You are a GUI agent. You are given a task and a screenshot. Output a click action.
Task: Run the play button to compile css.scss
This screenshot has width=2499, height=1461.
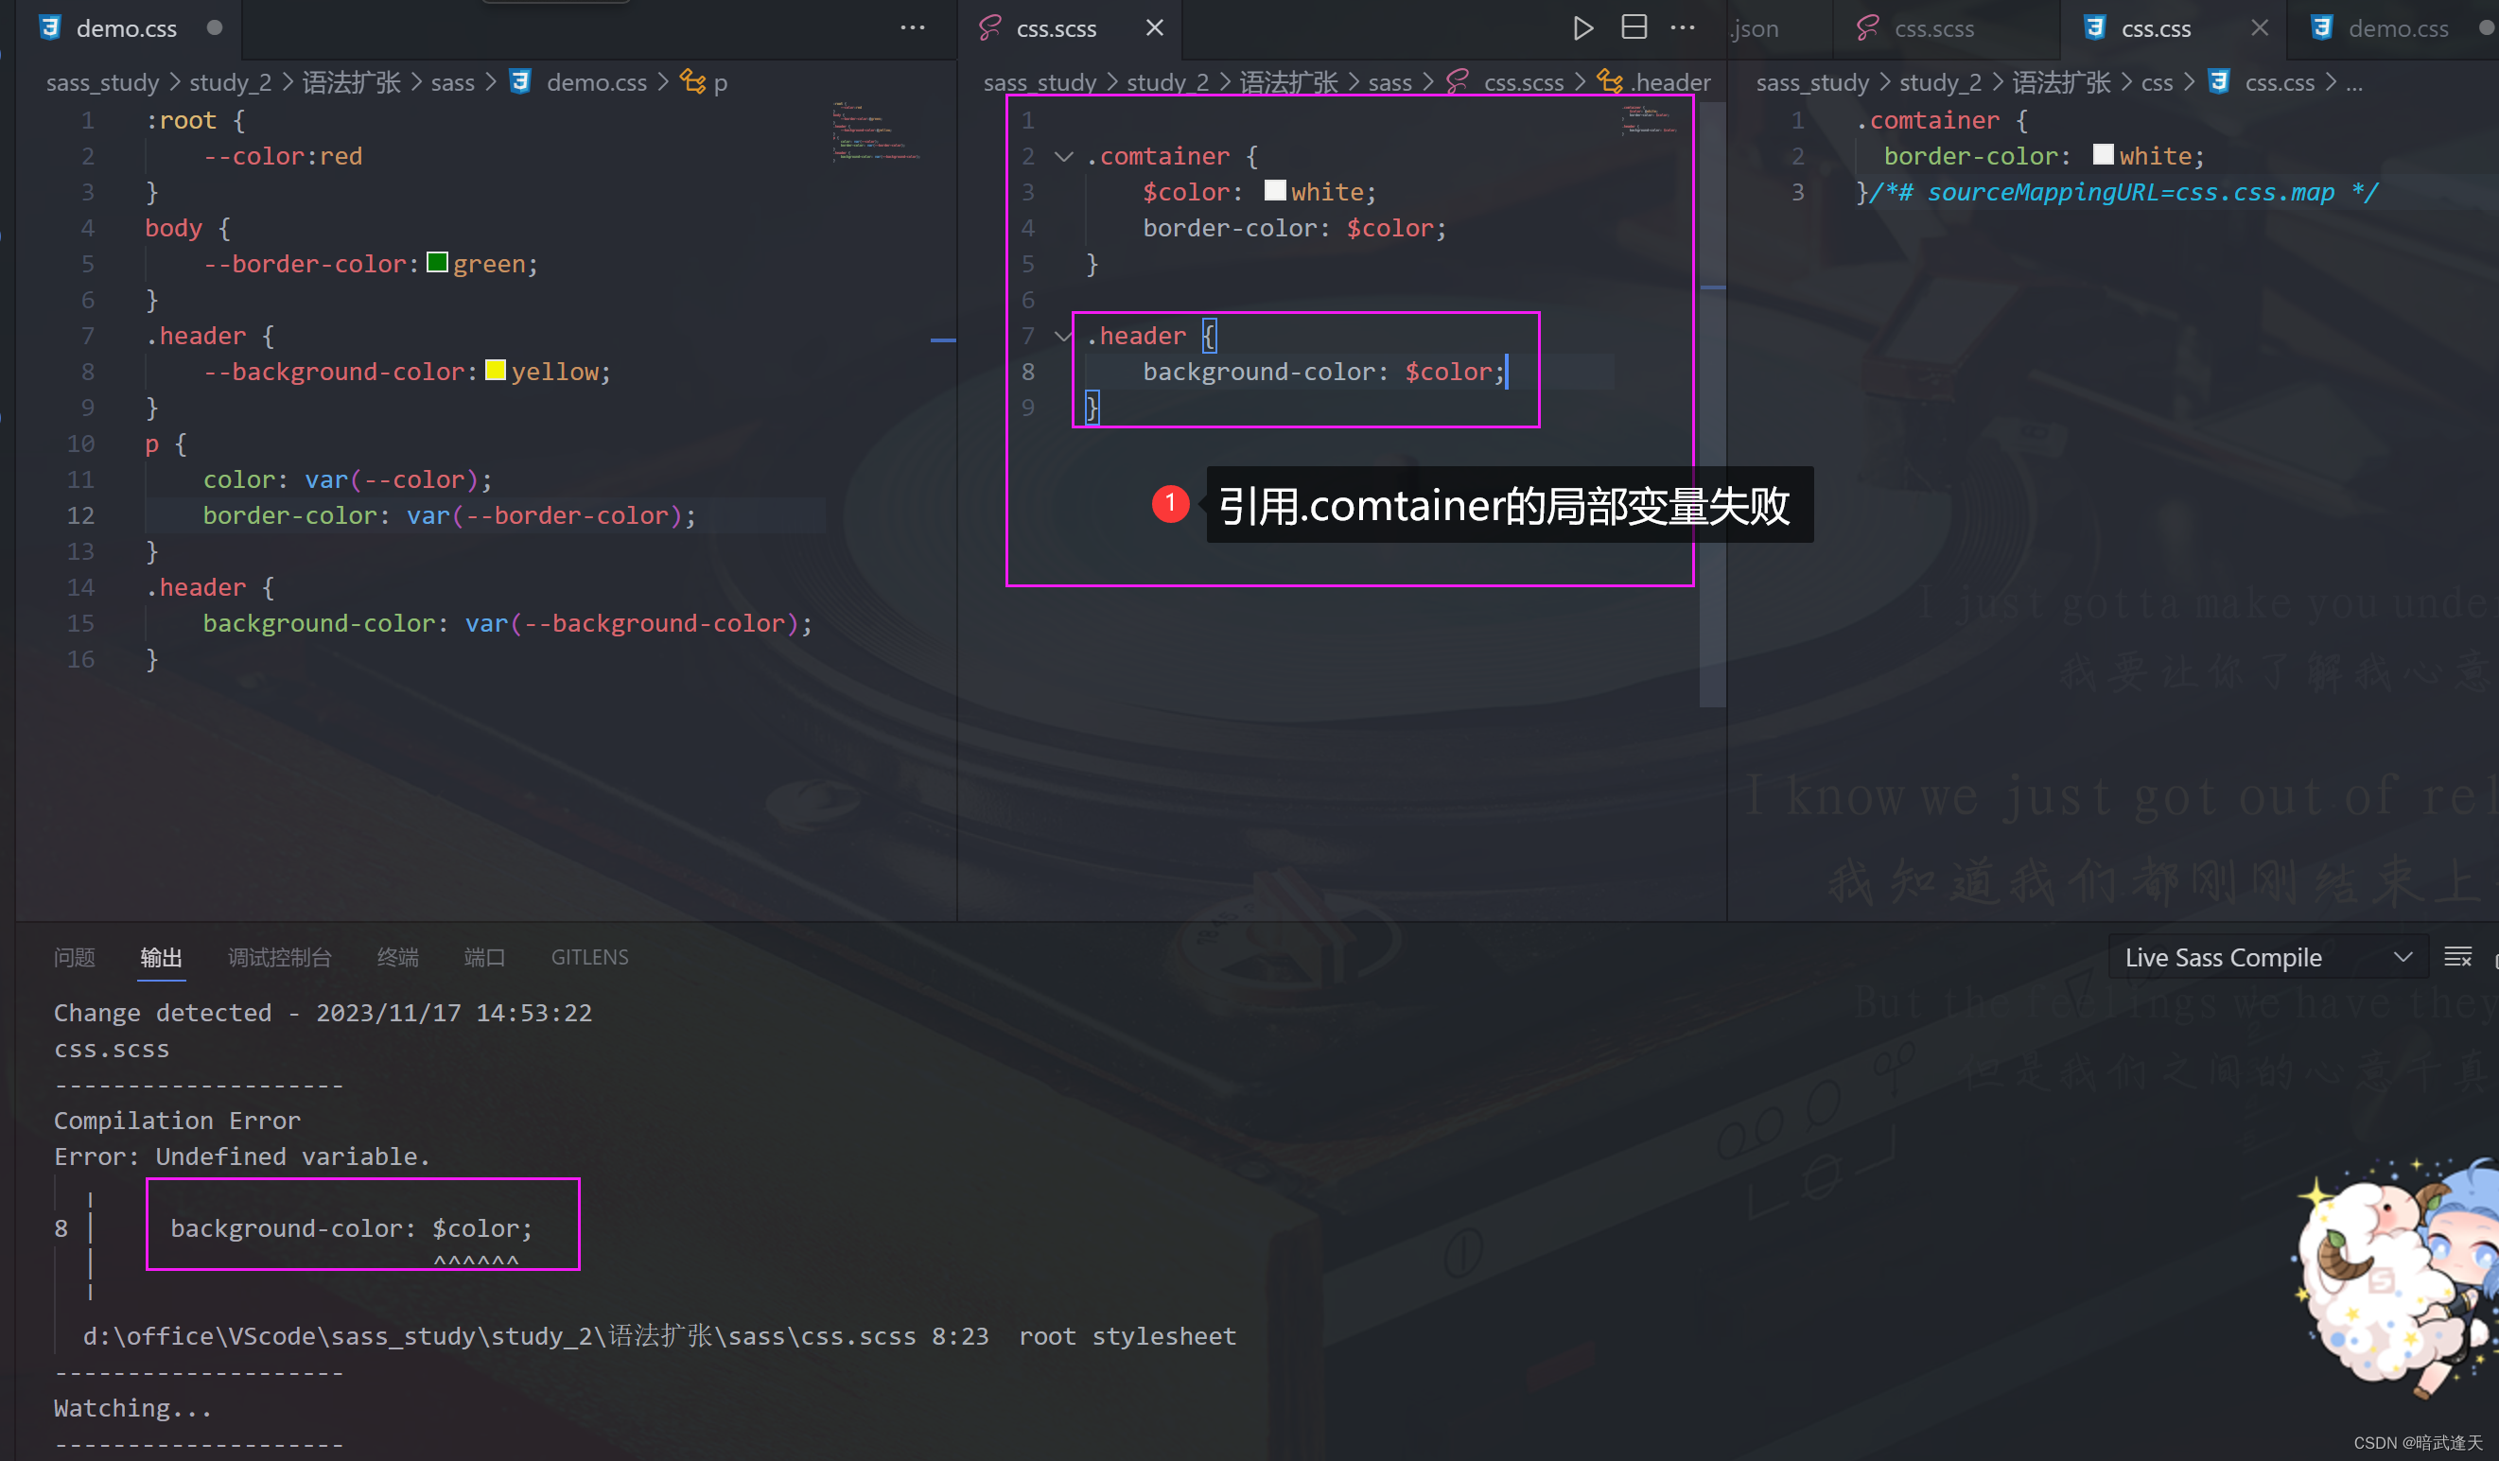coord(1582,27)
